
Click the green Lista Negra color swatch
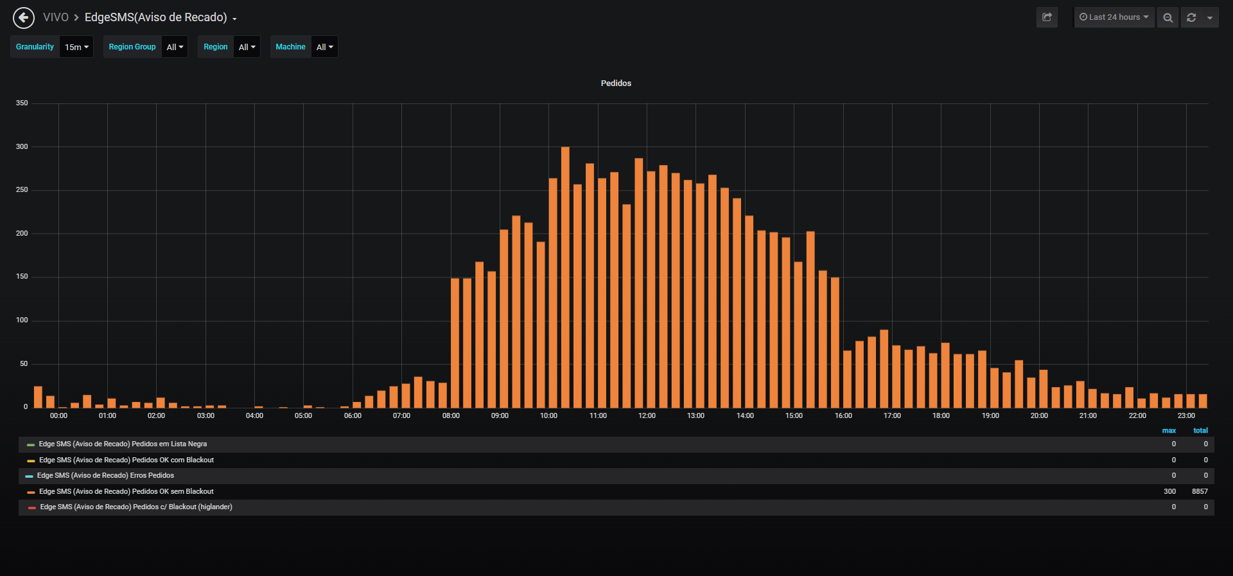pyautogui.click(x=31, y=444)
